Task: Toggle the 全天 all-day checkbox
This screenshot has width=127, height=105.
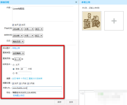Action: [x=13, y=25]
